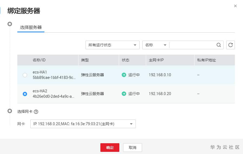Image resolution: width=243 pixels, height=154 pixels.
Task: Click ID 5bb89cae-1bbf-4183-9c...
Action: tap(54, 78)
